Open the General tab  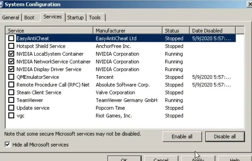[x=11, y=17]
